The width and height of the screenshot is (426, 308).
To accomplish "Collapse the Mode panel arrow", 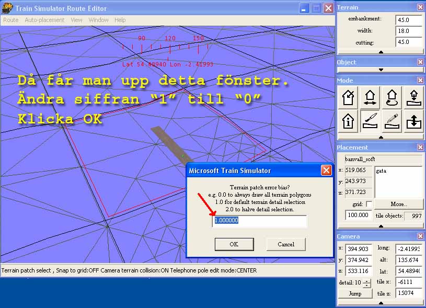I will tap(381, 138).
